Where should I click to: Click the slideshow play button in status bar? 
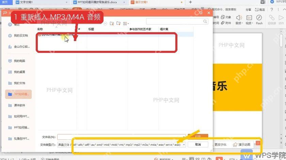219,159
